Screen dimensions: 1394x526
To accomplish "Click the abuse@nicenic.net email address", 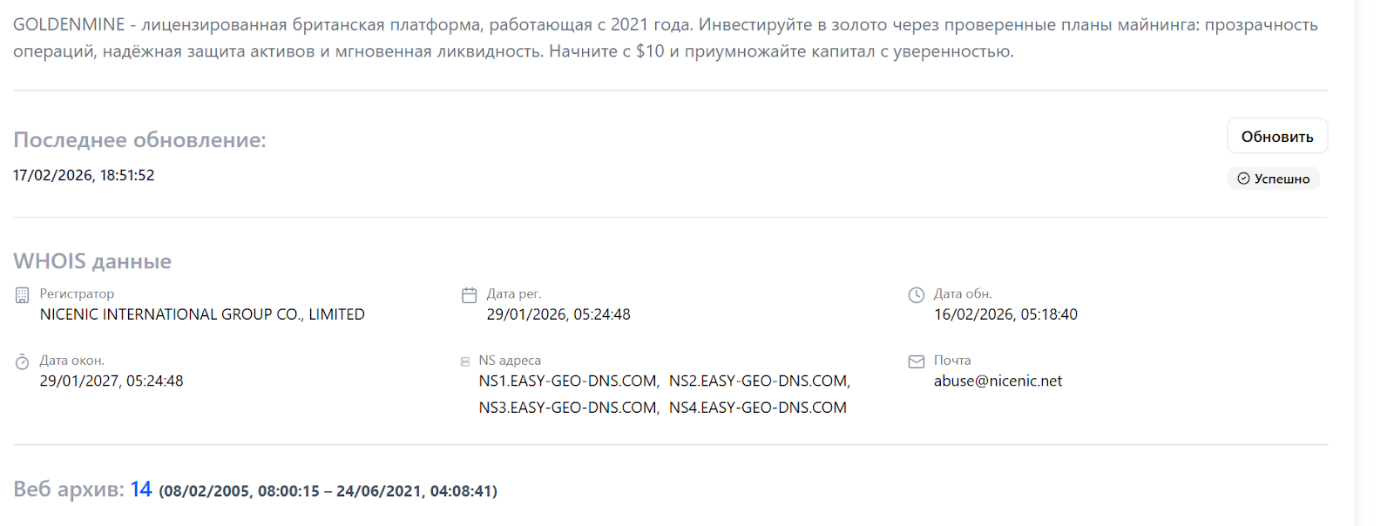I will coord(998,381).
